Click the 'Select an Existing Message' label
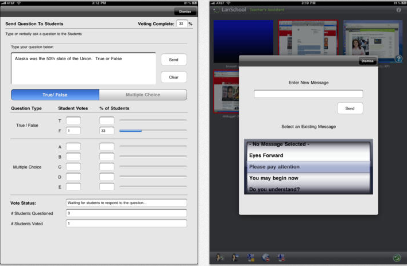The image size is (407, 266). (x=309, y=127)
